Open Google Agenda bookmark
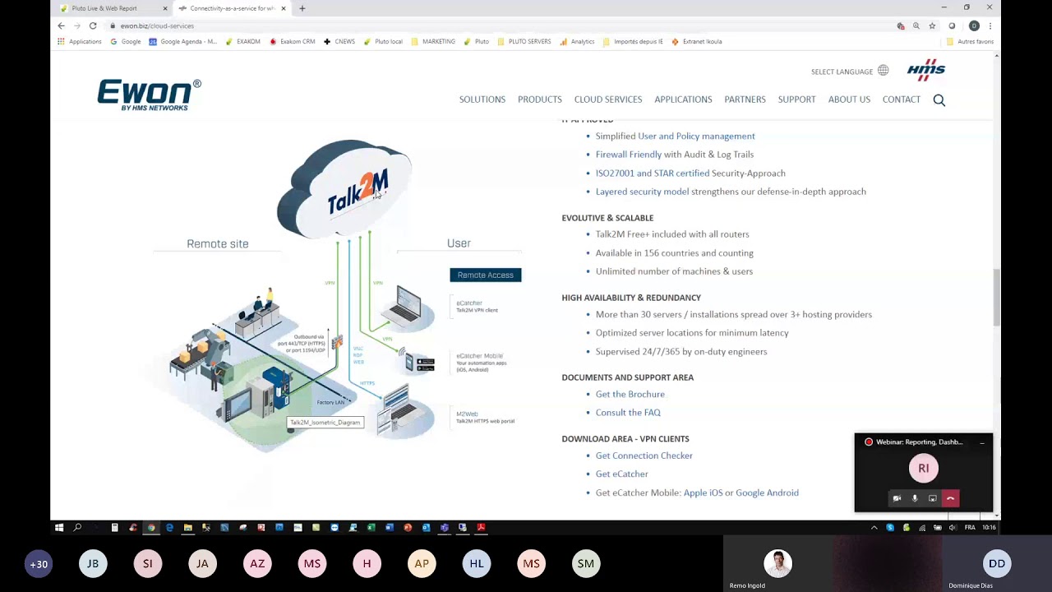Viewport: 1052px width, 592px height. [x=183, y=41]
